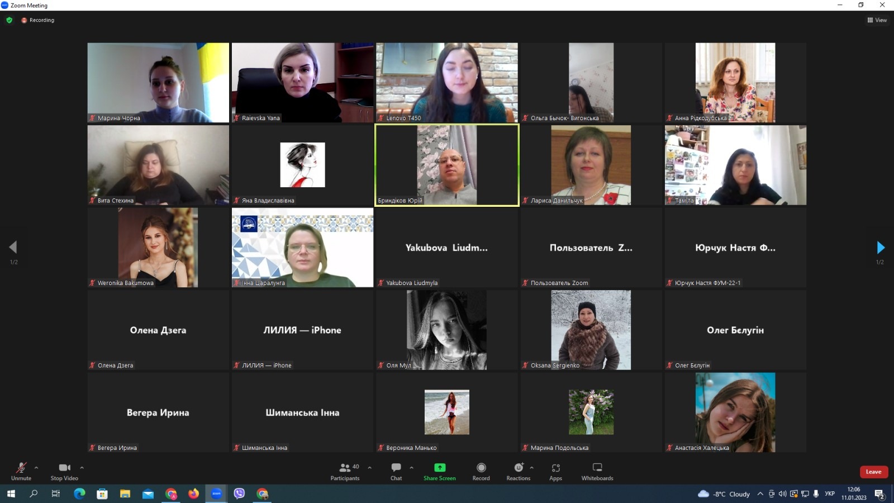Open Microsoft Store from the taskbar
This screenshot has height=503, width=894.
[x=102, y=493]
